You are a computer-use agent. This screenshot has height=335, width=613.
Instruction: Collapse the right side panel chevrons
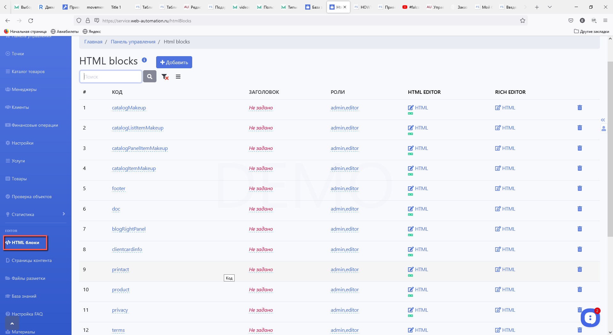[x=603, y=120]
